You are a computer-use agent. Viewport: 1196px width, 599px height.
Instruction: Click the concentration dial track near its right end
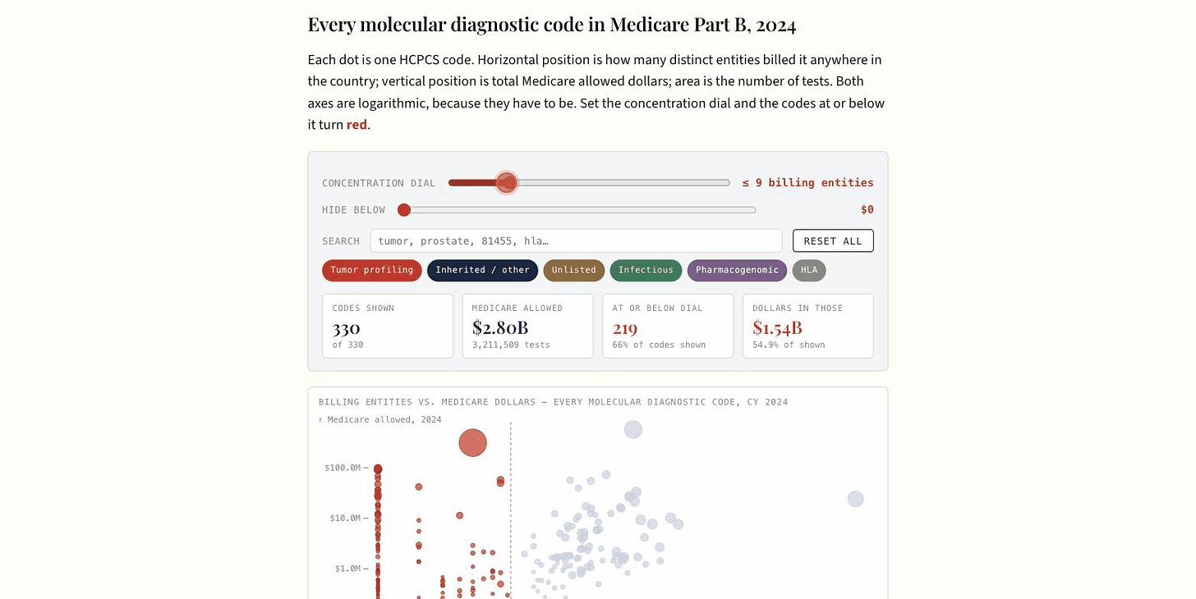715,183
